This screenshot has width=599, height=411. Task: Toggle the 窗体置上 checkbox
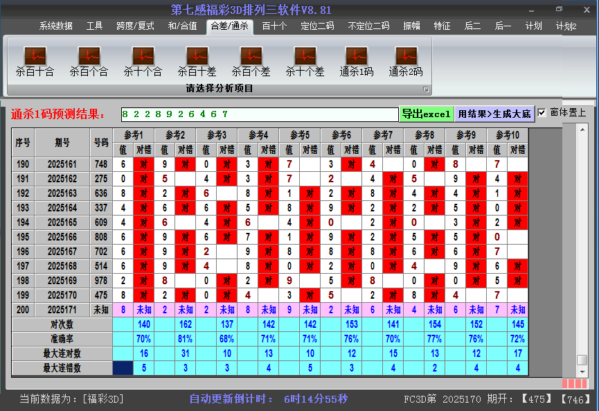tap(542, 113)
